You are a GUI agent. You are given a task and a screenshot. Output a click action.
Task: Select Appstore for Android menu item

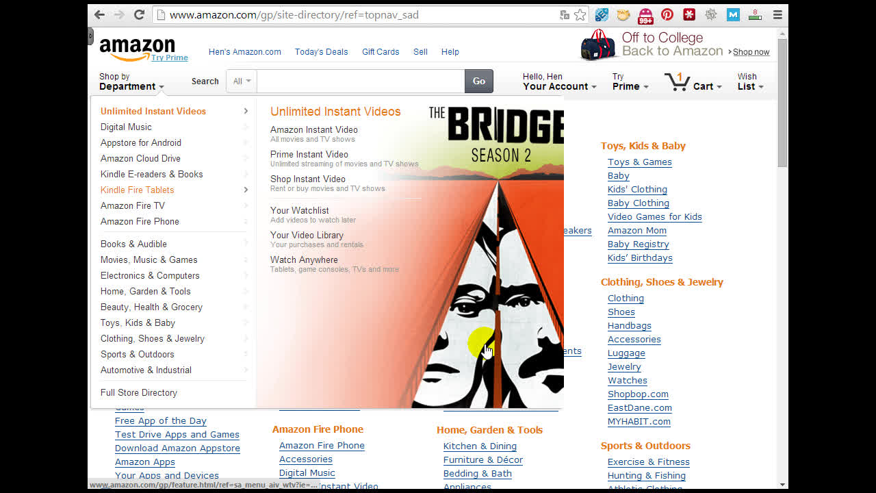tap(141, 142)
